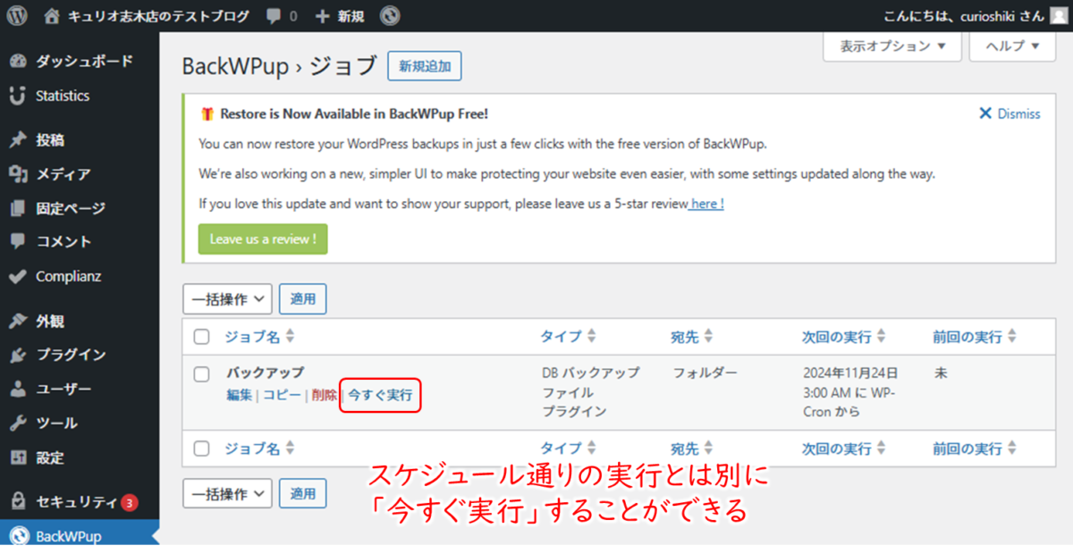Sort by タイプ in the table header

pyautogui.click(x=568, y=337)
